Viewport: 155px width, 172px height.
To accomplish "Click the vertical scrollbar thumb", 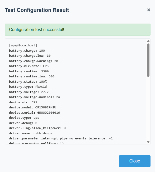I will (x=148, y=60).
